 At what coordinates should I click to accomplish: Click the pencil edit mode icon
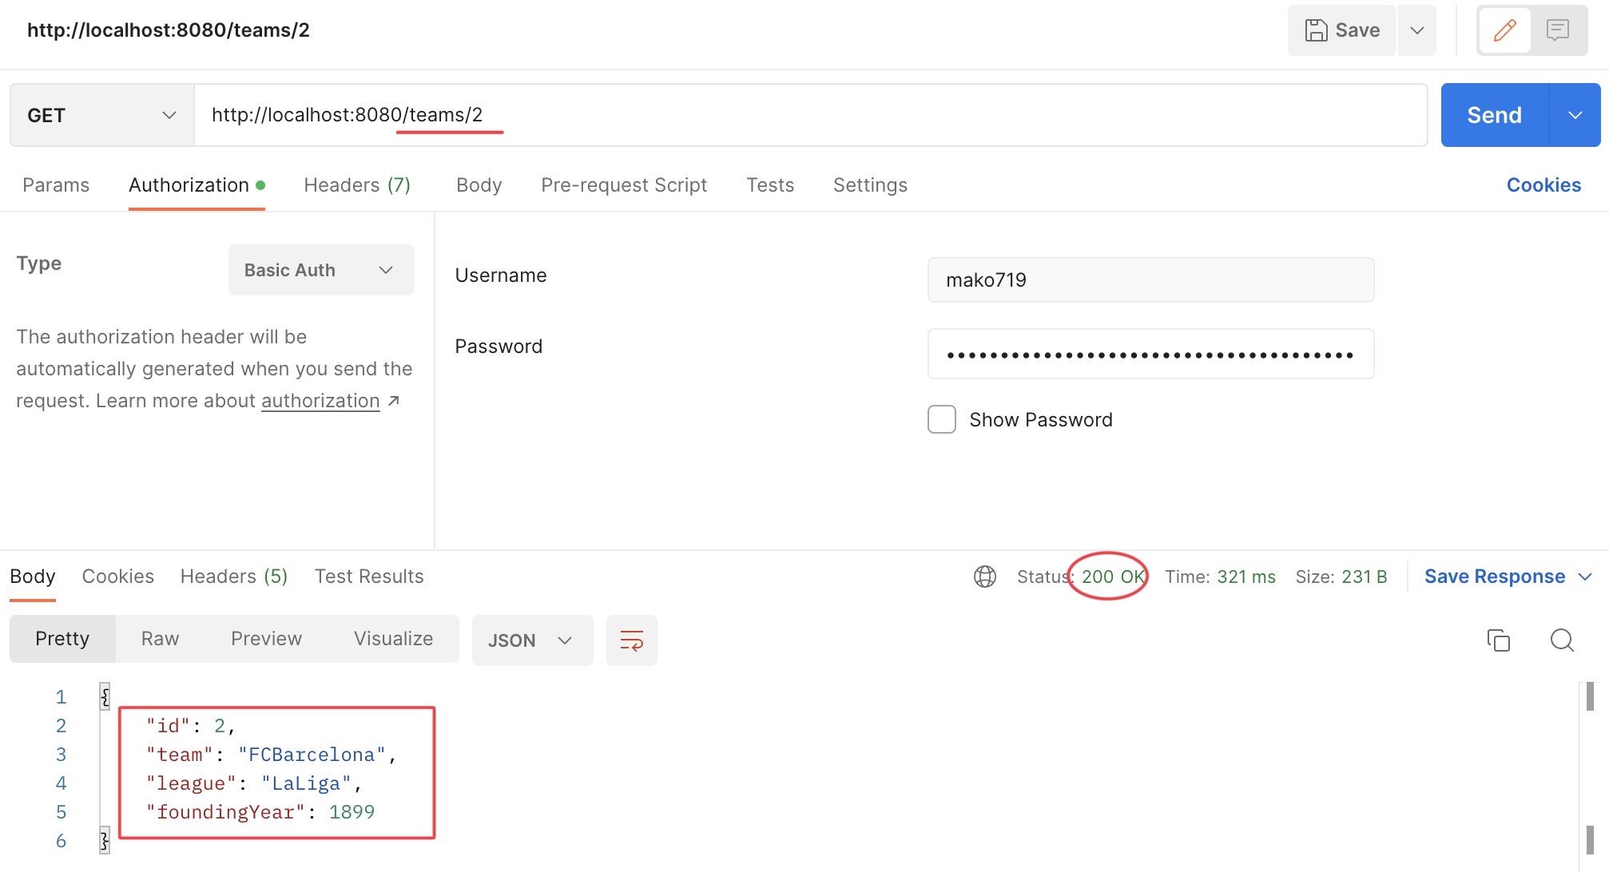pos(1504,30)
